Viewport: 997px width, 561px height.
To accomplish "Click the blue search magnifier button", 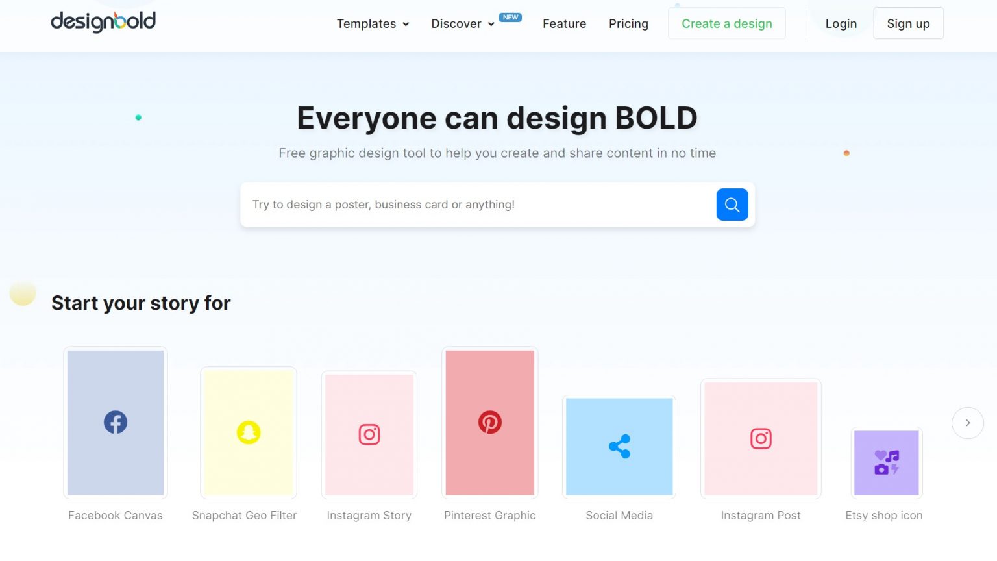I will (x=732, y=205).
